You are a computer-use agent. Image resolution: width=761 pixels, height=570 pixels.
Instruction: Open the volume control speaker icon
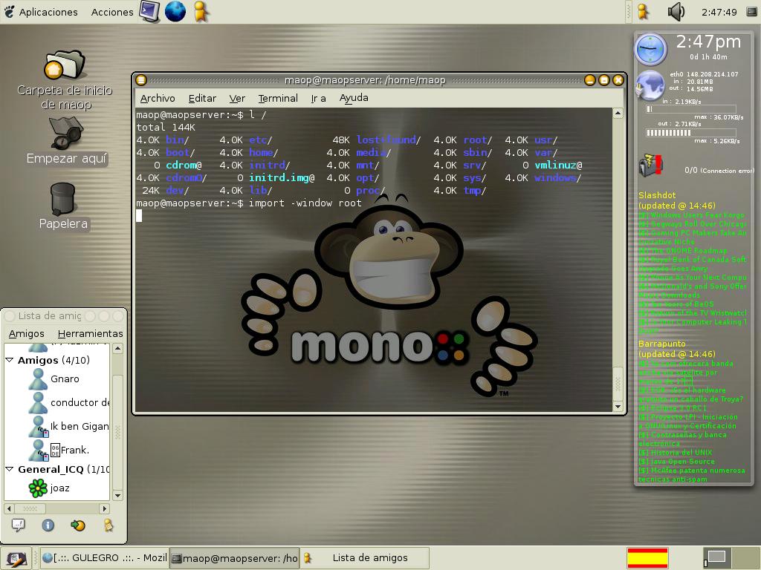coord(676,11)
